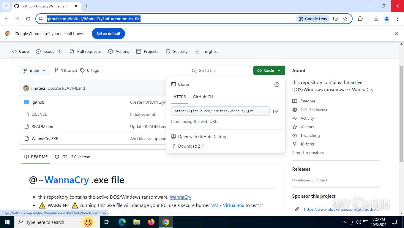Image resolution: width=404 pixels, height=228 pixels.
Task: Choose Open with GitHub Desktop
Action: (x=199, y=137)
